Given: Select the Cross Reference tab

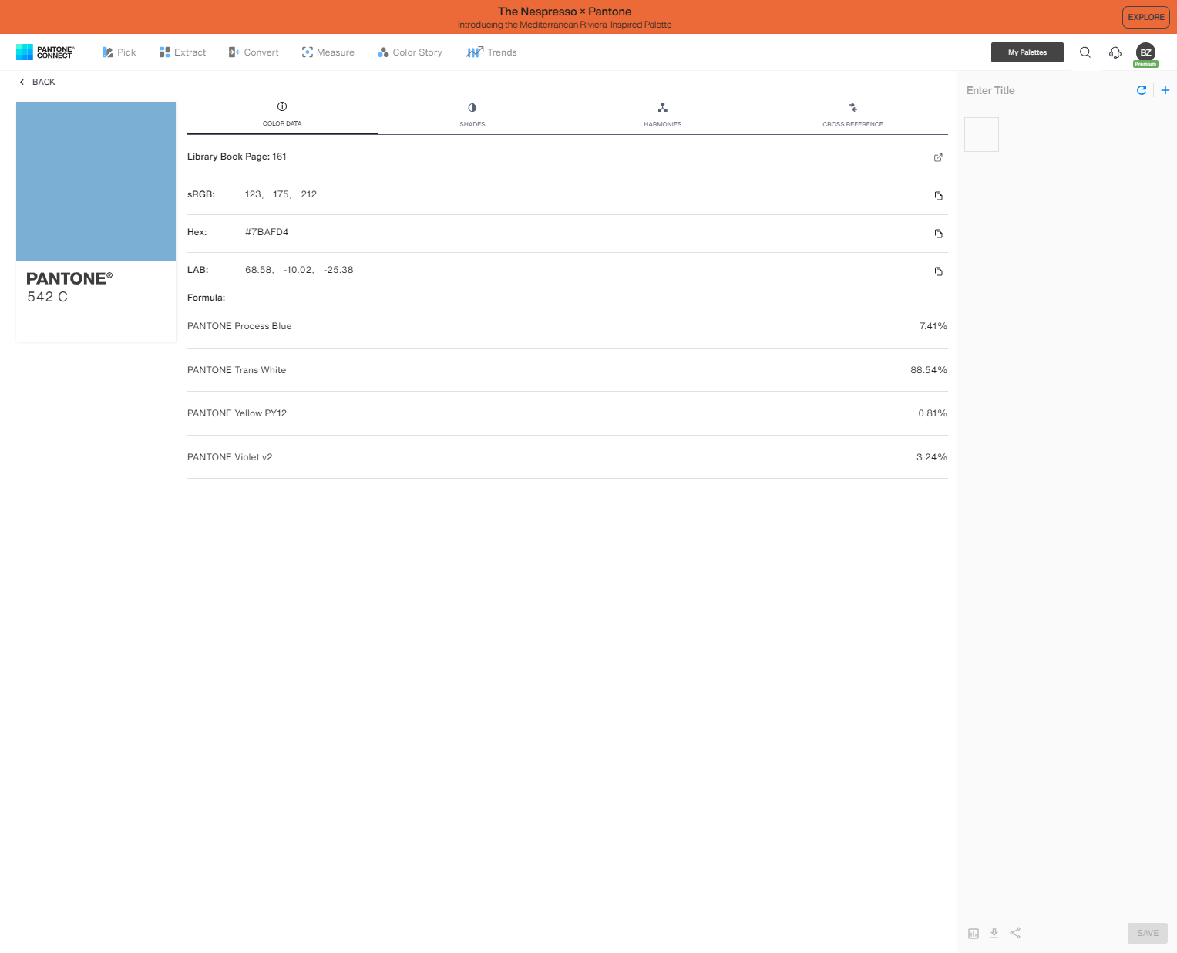Looking at the screenshot, I should (x=852, y=114).
